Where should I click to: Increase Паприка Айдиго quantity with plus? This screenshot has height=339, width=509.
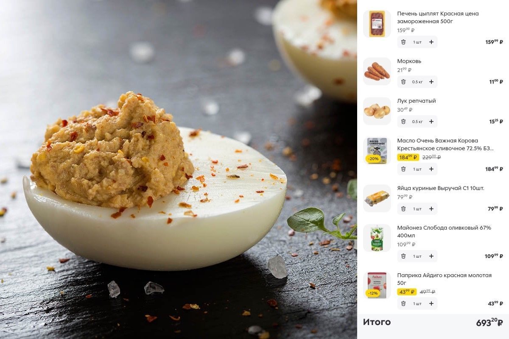click(x=431, y=304)
